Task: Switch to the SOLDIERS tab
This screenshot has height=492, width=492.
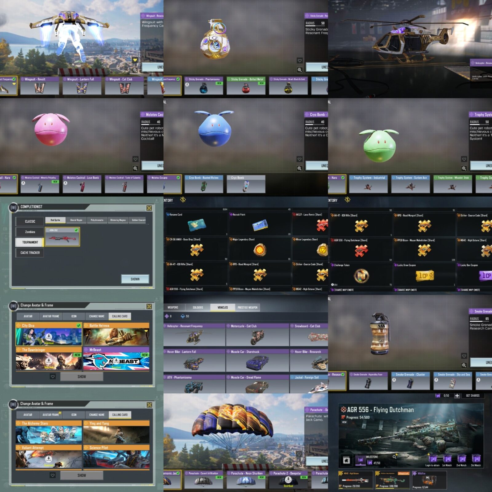Action: (x=198, y=307)
